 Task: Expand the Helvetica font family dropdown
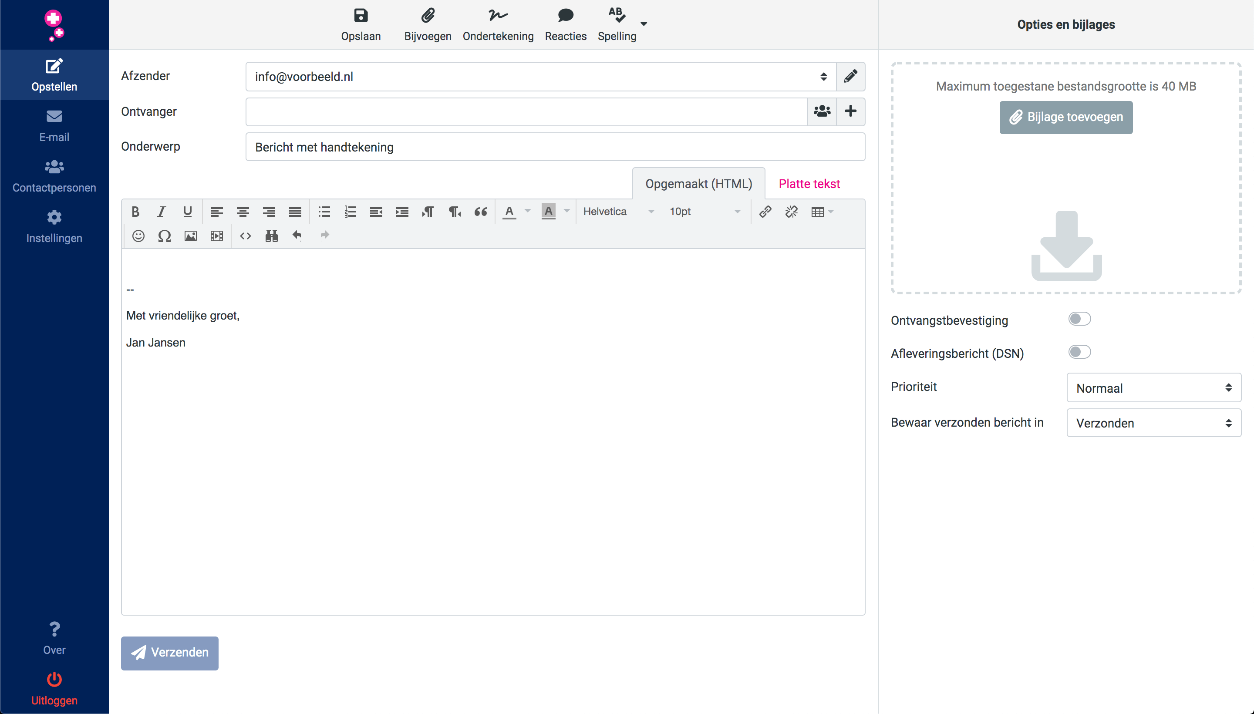click(618, 212)
